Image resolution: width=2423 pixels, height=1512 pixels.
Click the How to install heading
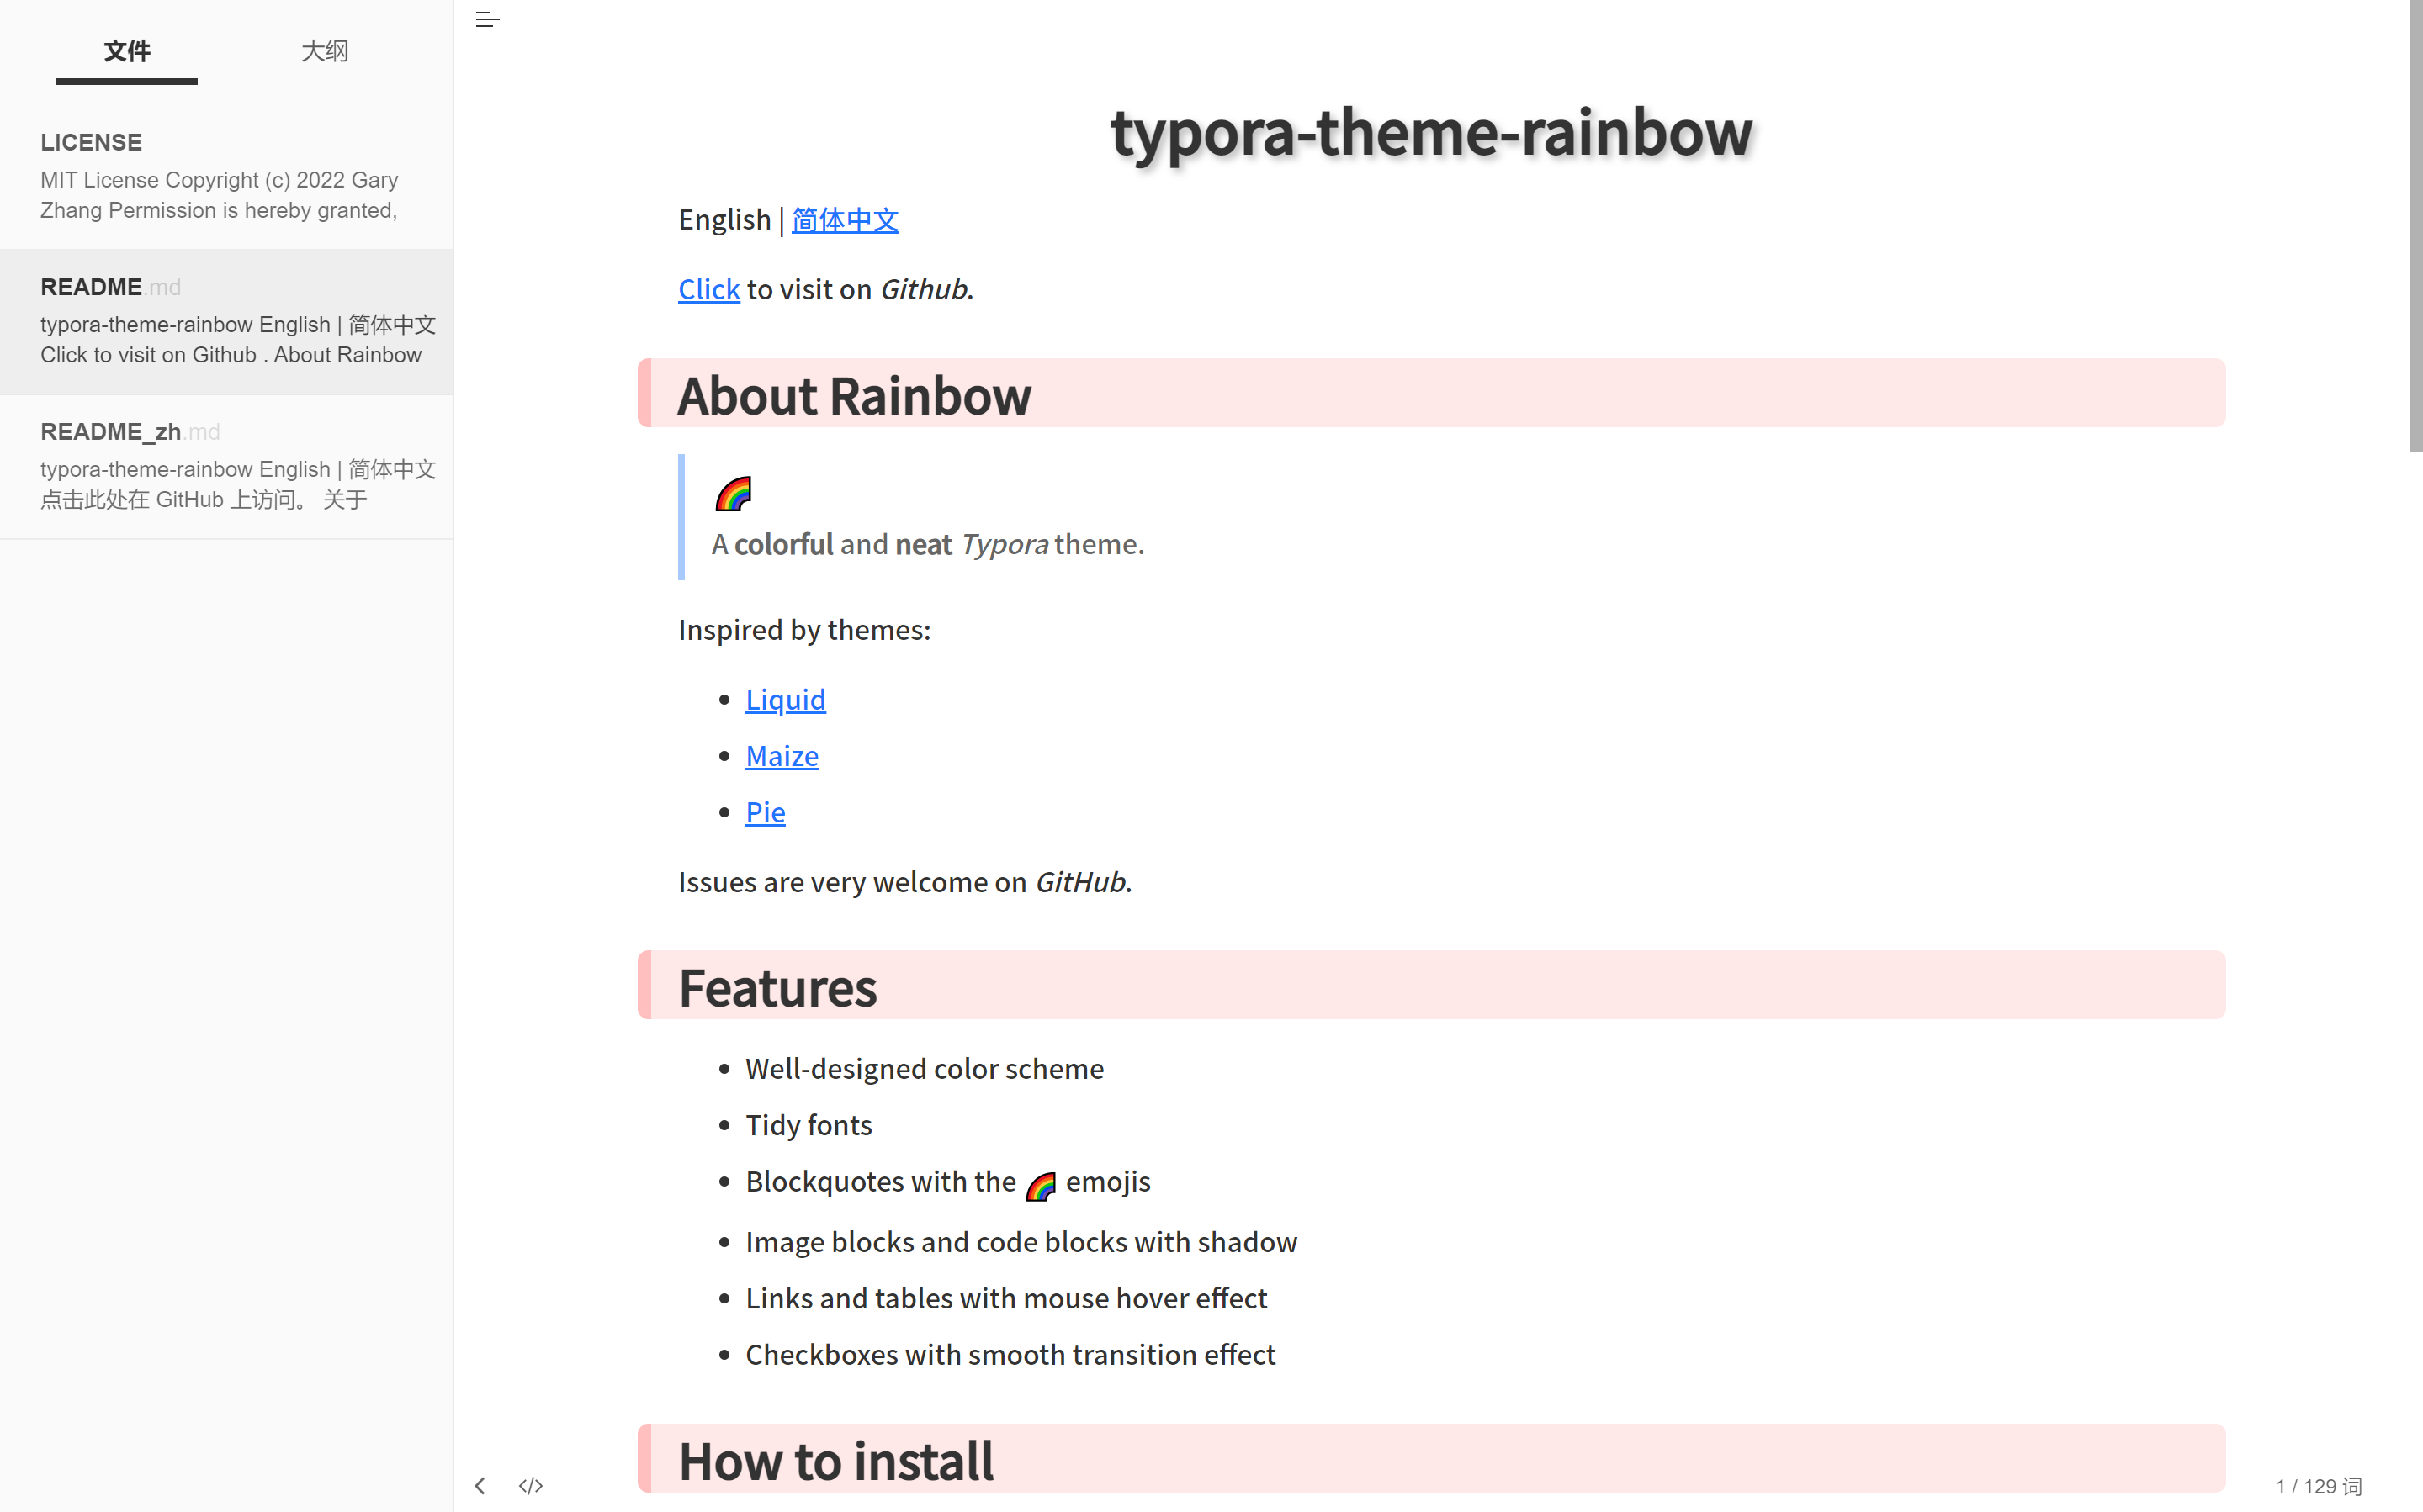pos(836,1461)
